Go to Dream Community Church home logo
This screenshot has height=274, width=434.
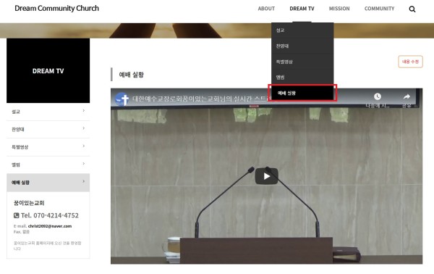(x=56, y=8)
